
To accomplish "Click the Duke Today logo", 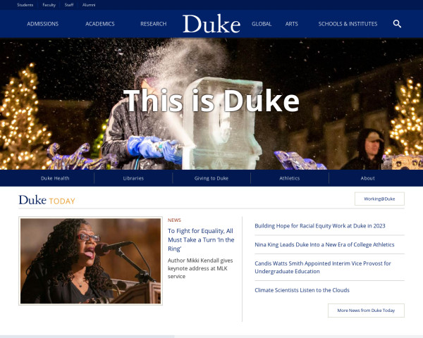I will [x=47, y=200].
